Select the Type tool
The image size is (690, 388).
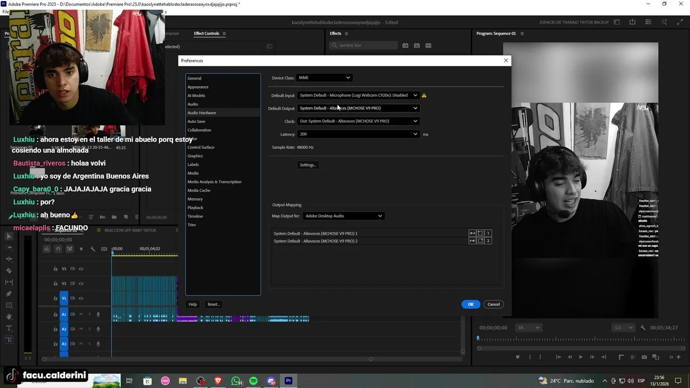coord(9,328)
